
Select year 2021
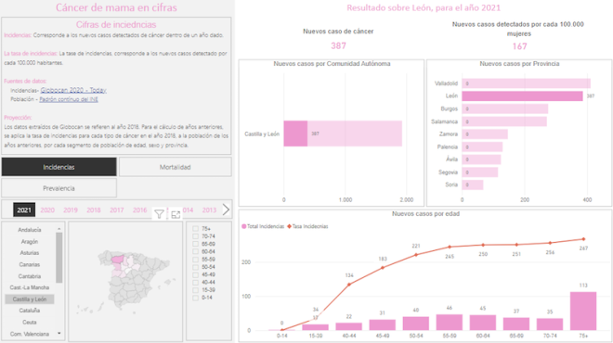point(24,210)
